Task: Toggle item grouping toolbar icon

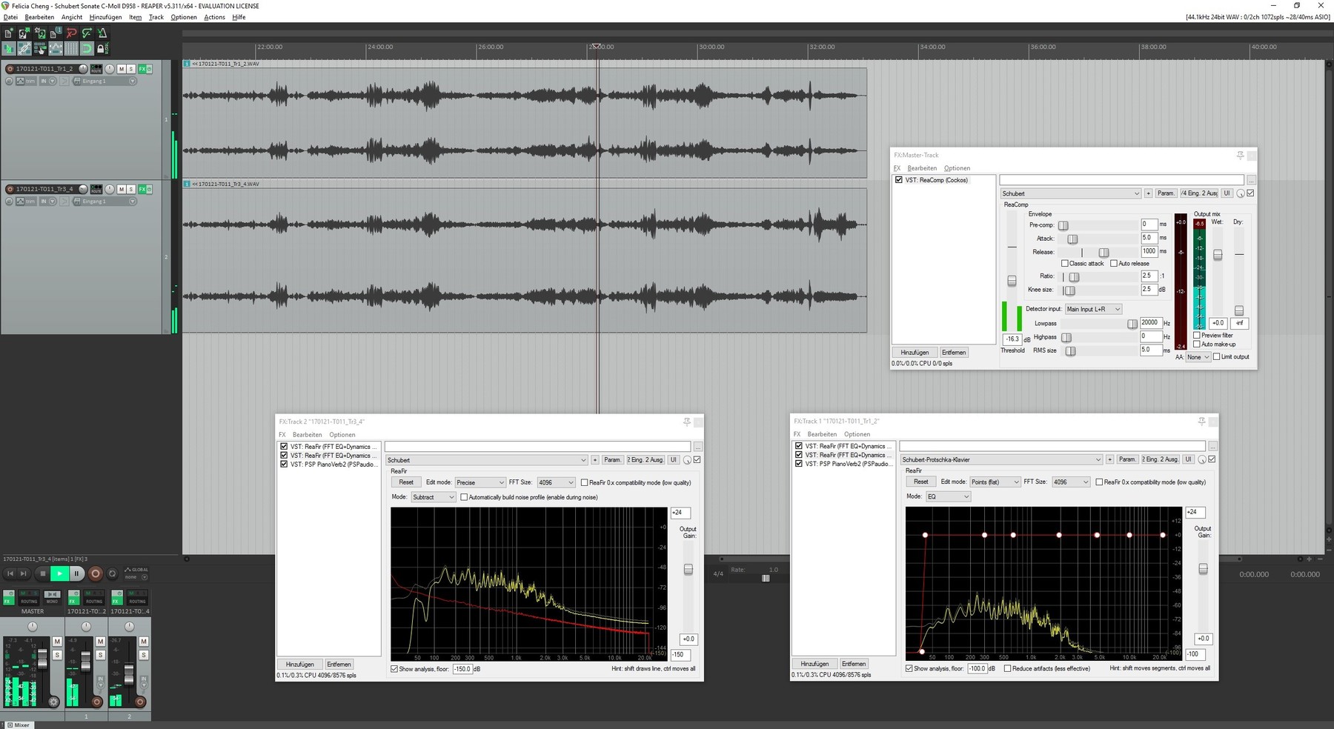Action: tap(24, 48)
